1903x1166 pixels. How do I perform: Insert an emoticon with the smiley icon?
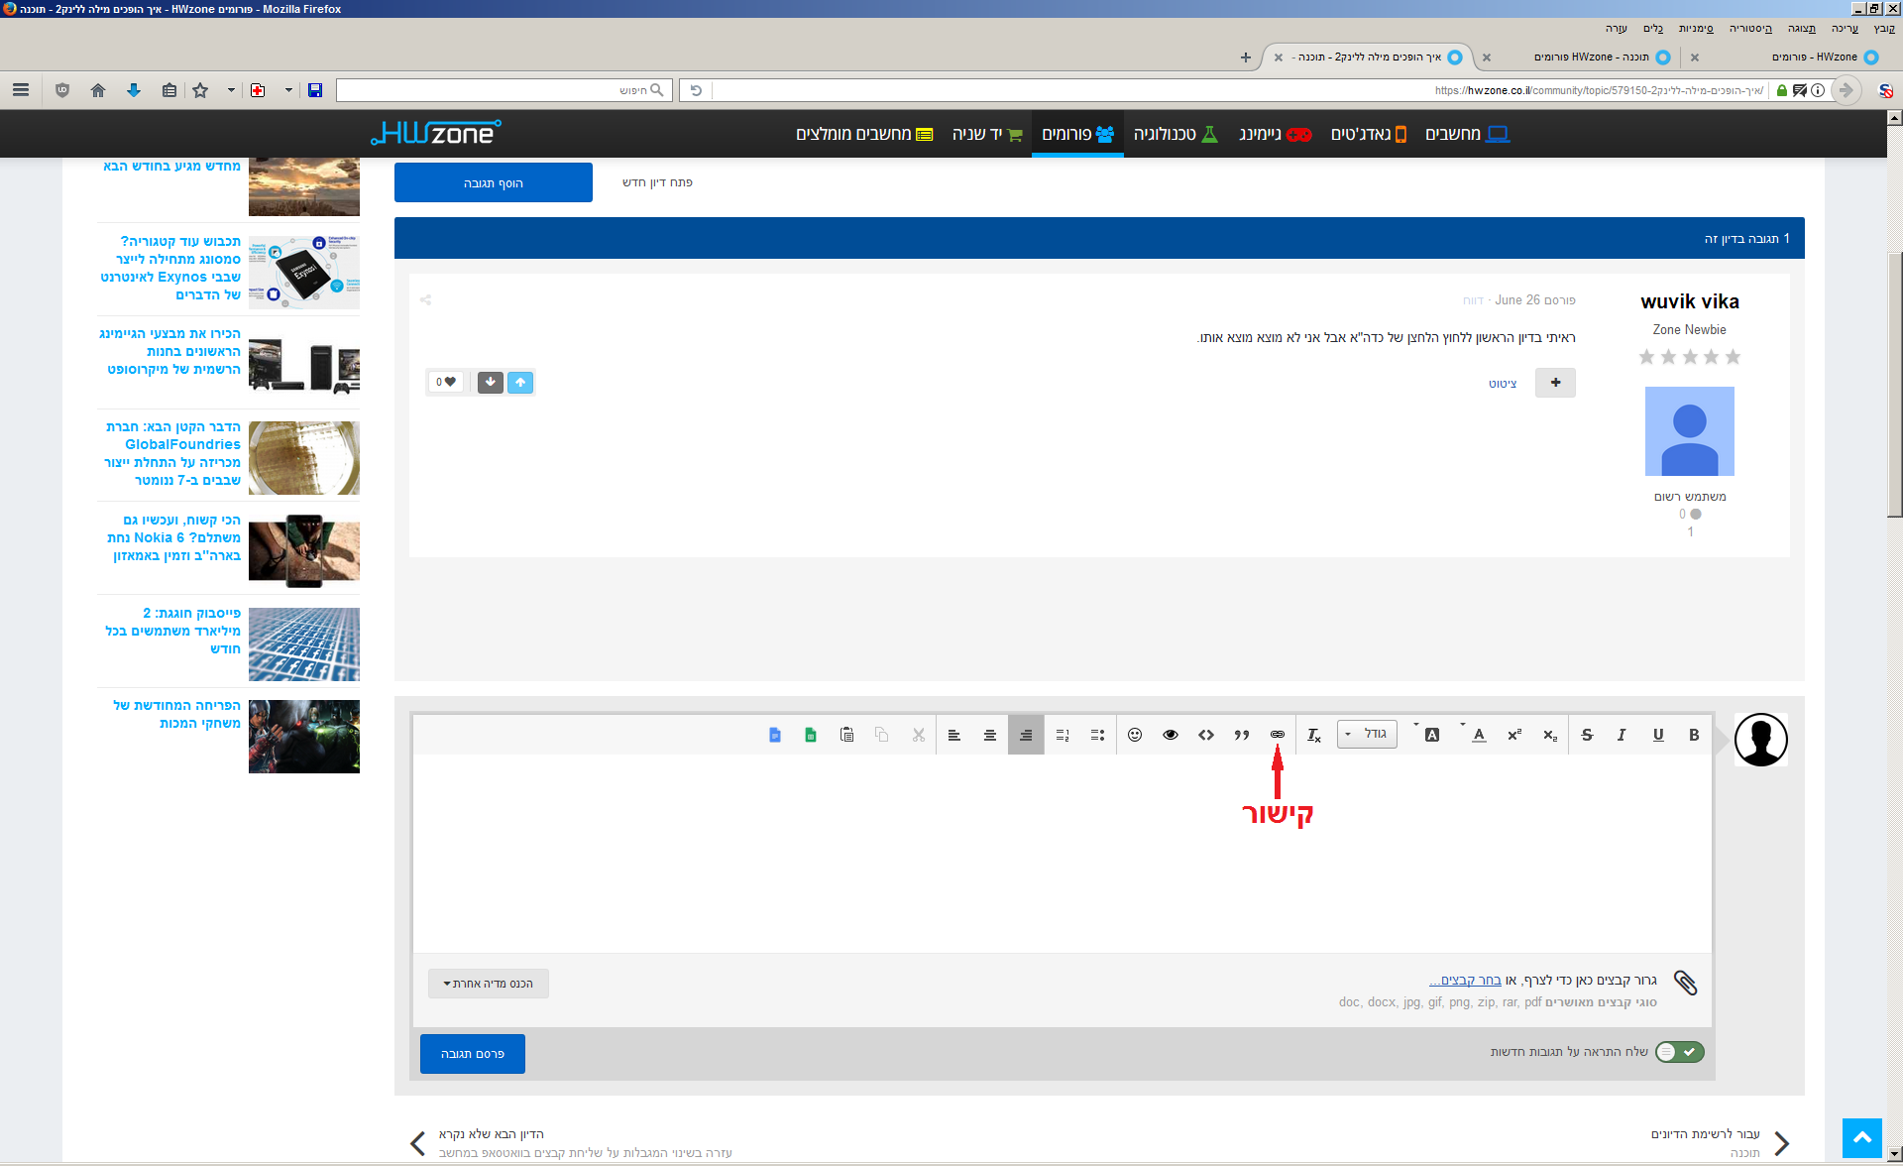[1135, 735]
